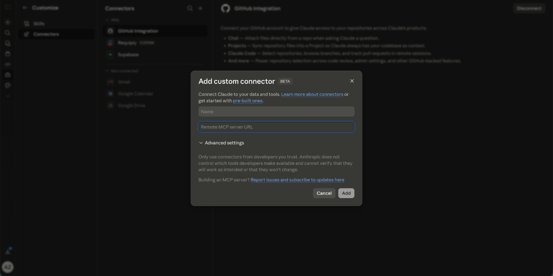Open Skills in Customize sidebar
The width and height of the screenshot is (553, 276).
(57, 23)
